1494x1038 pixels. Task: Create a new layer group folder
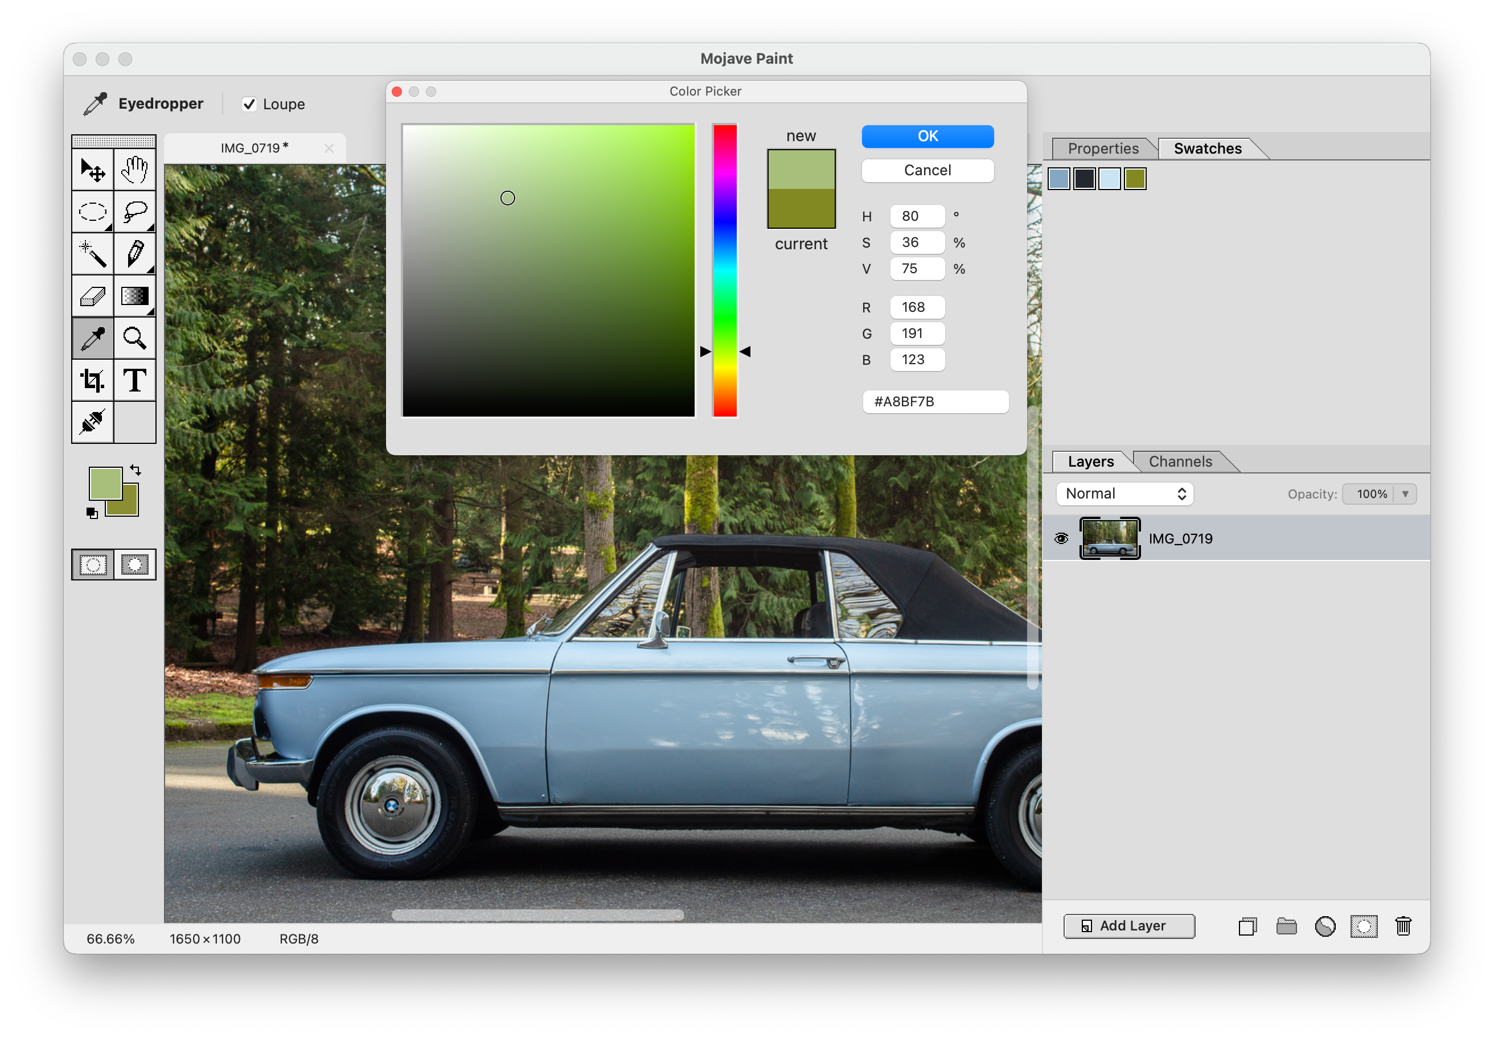(1286, 926)
